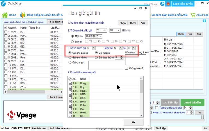Check row 8 Plus in main account list
The width and height of the screenshot is (209, 131).
[6, 58]
